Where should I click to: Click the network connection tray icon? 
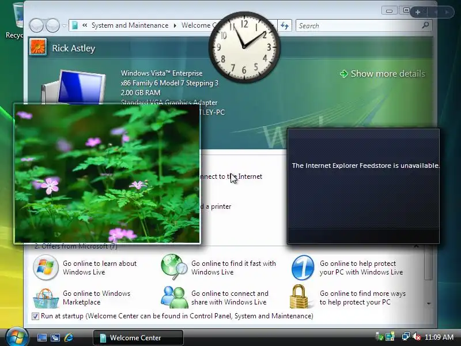[x=406, y=337]
